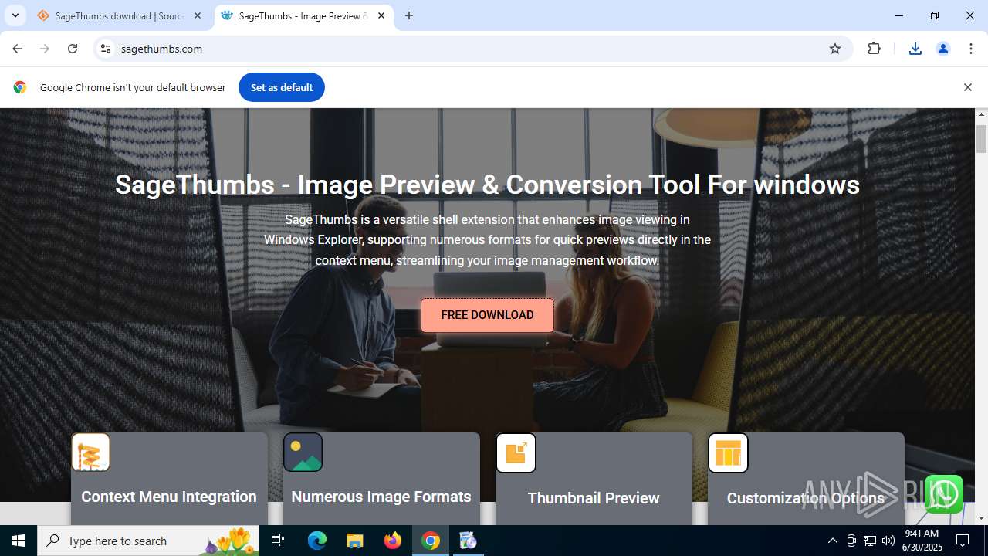This screenshot has height=556, width=988.
Task: Click the Context Menu Integration card icon
Action: [90, 453]
